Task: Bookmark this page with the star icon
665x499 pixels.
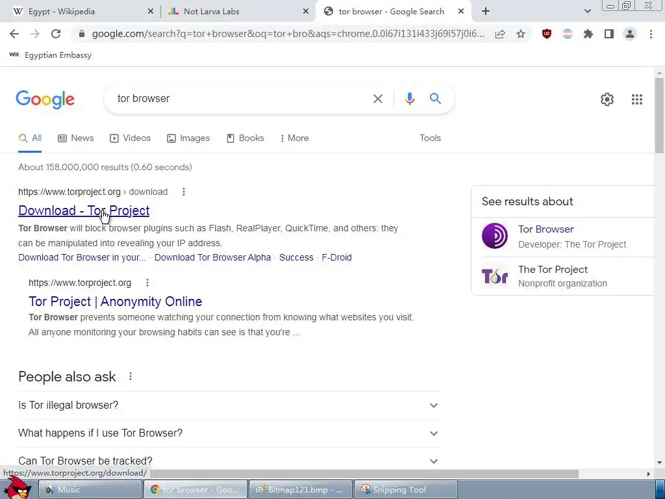Action: coord(521,34)
